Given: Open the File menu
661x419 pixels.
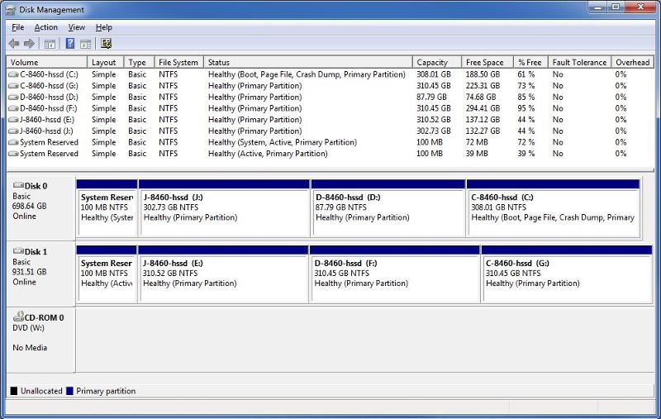Looking at the screenshot, I should click(x=17, y=27).
